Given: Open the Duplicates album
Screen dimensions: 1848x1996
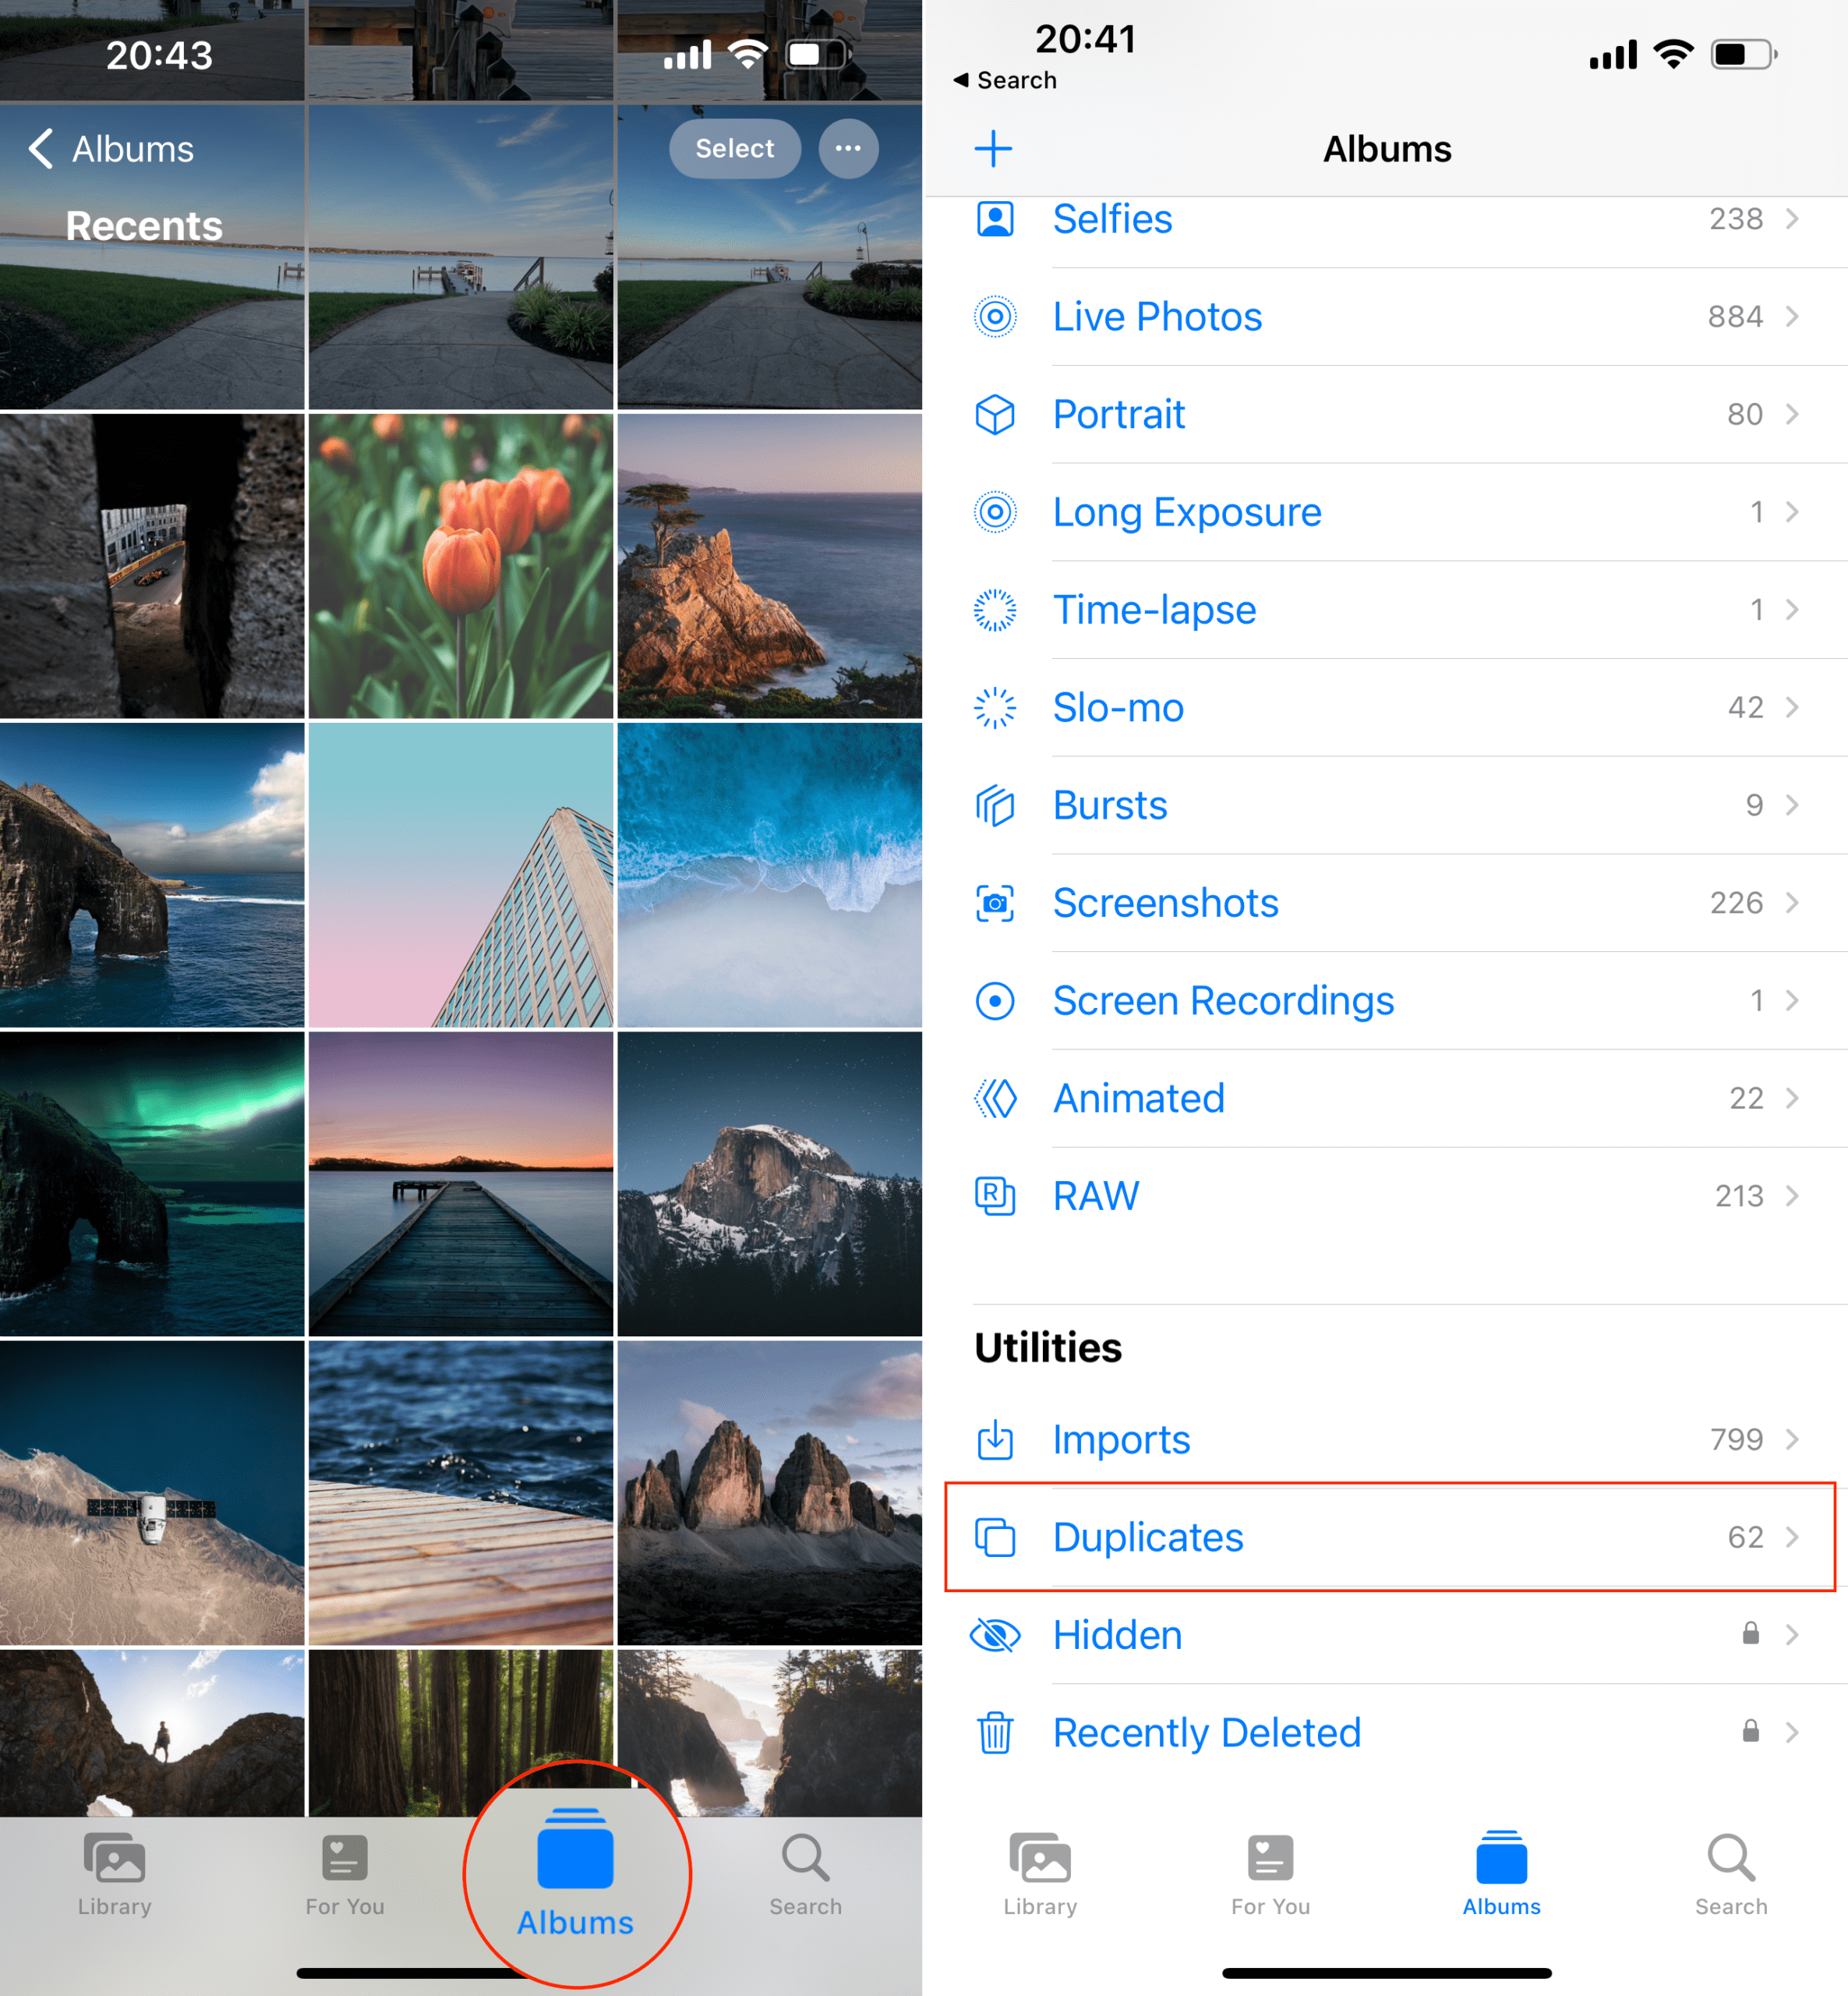Looking at the screenshot, I should pyautogui.click(x=1387, y=1535).
